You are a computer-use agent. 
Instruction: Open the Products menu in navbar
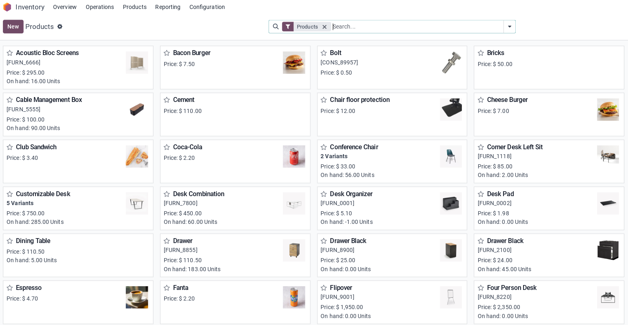coord(135,7)
